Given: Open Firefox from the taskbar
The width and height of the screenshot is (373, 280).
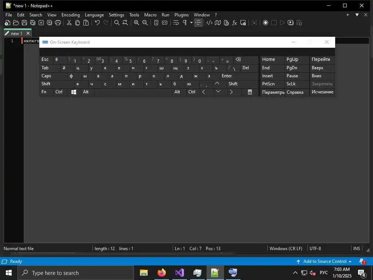Looking at the screenshot, I should point(162,273).
